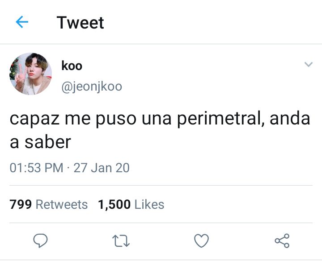View the list of 799 Retweets
The height and width of the screenshot is (261, 322).
(x=49, y=204)
